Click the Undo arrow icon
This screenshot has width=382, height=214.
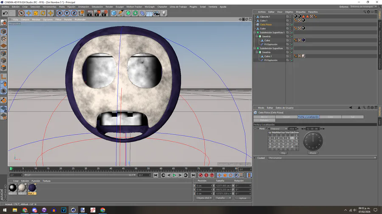(x=5, y=13)
